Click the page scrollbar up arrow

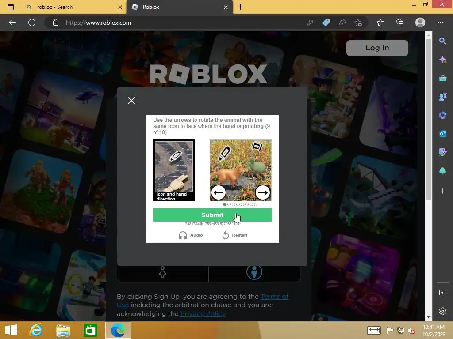pos(428,35)
